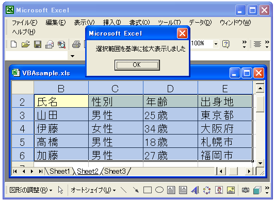This screenshot has width=275, height=201.
Task: Click horizontal scrollbar right arrow
Action: pyautogui.click(x=249, y=171)
